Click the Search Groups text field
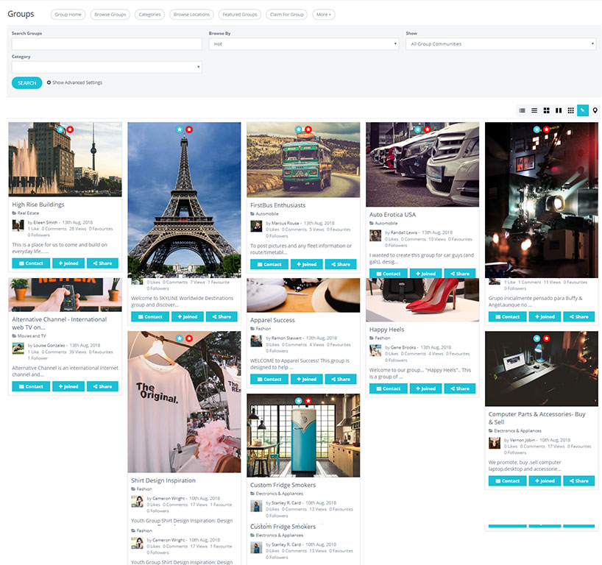The width and height of the screenshot is (602, 565). [x=107, y=44]
